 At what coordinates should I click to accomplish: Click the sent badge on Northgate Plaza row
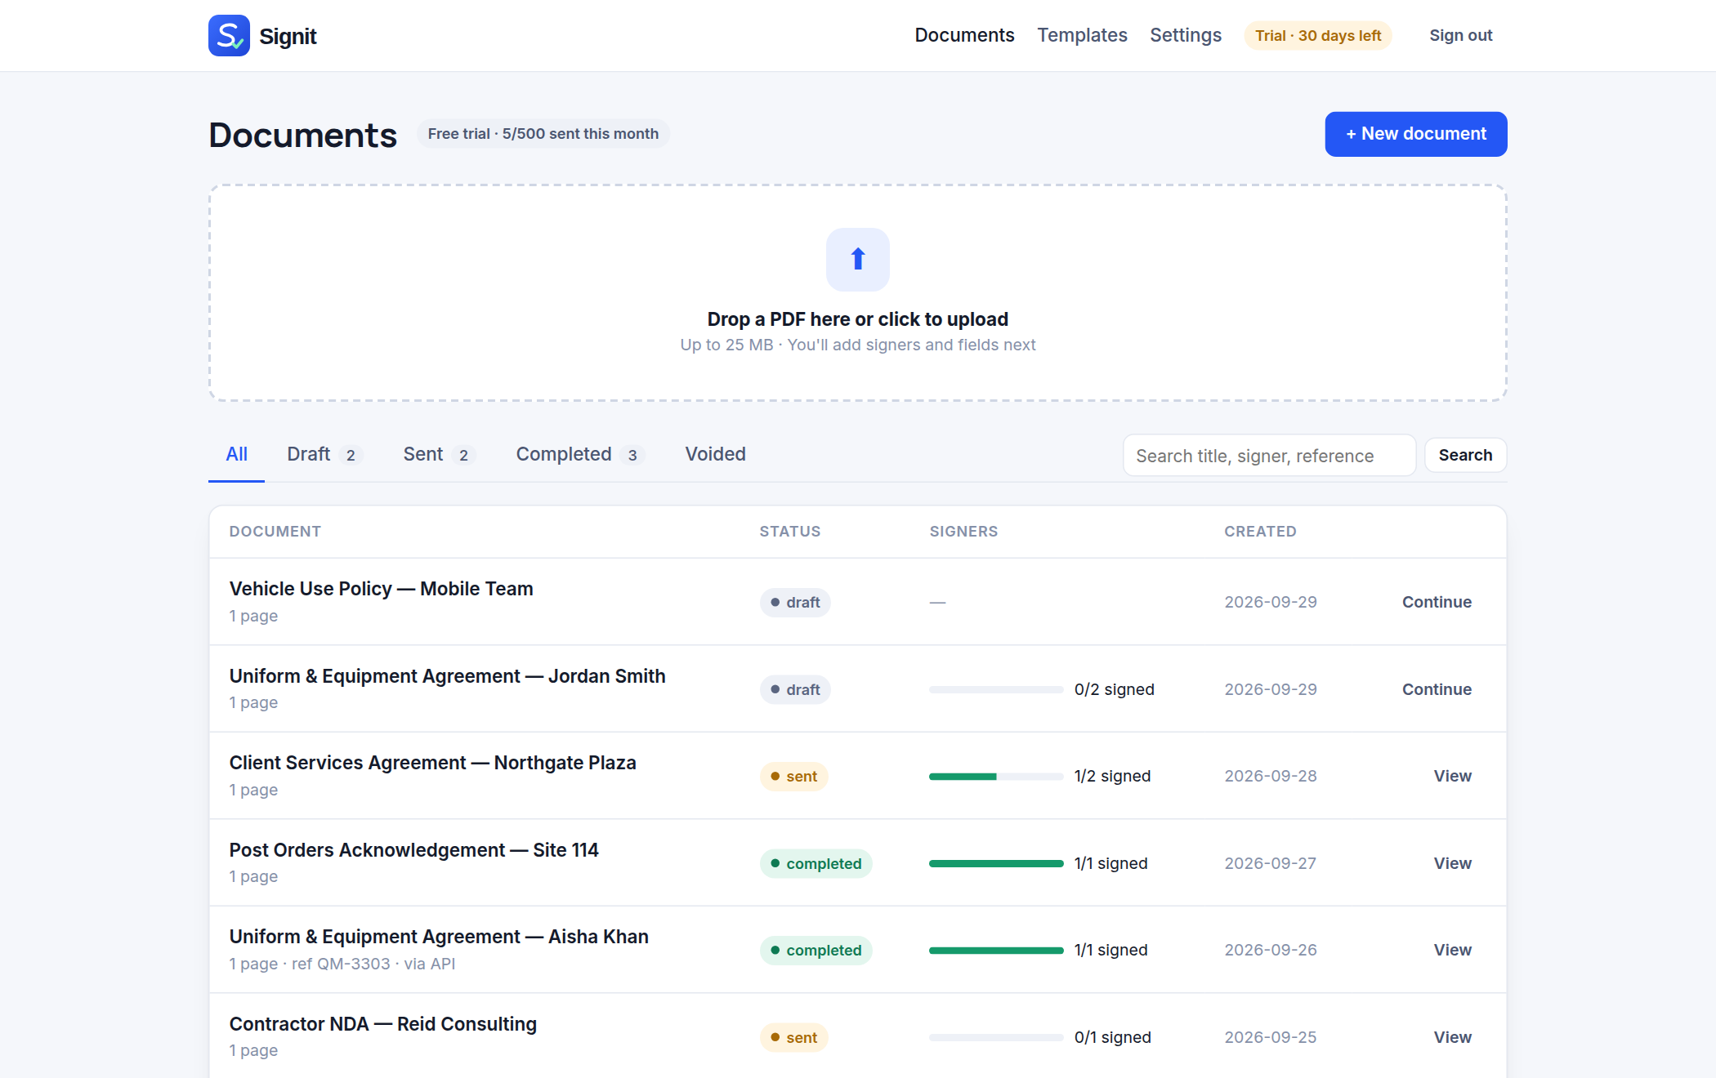pyautogui.click(x=793, y=777)
